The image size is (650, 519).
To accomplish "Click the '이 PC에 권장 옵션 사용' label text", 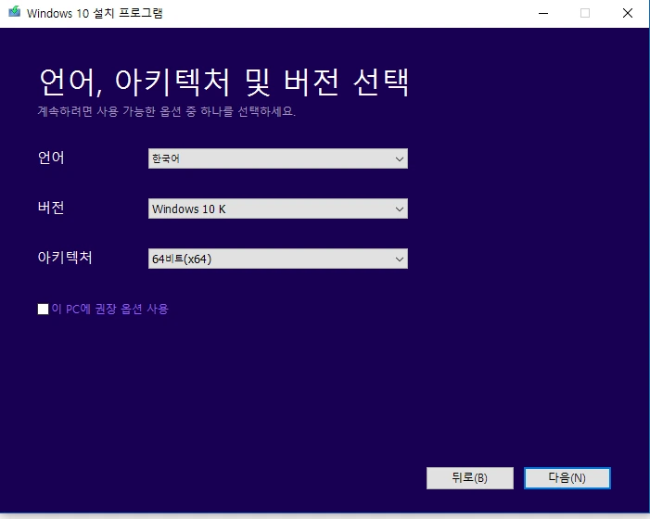I will coord(109,309).
